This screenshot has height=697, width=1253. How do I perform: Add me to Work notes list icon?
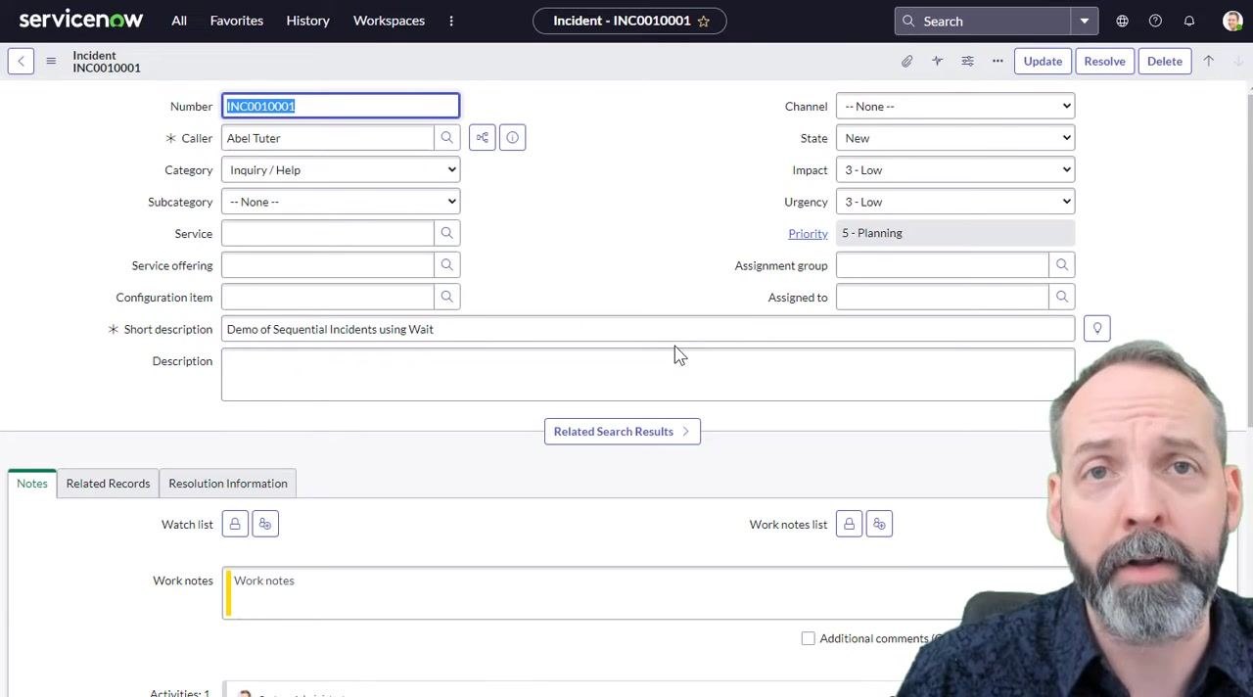(879, 525)
